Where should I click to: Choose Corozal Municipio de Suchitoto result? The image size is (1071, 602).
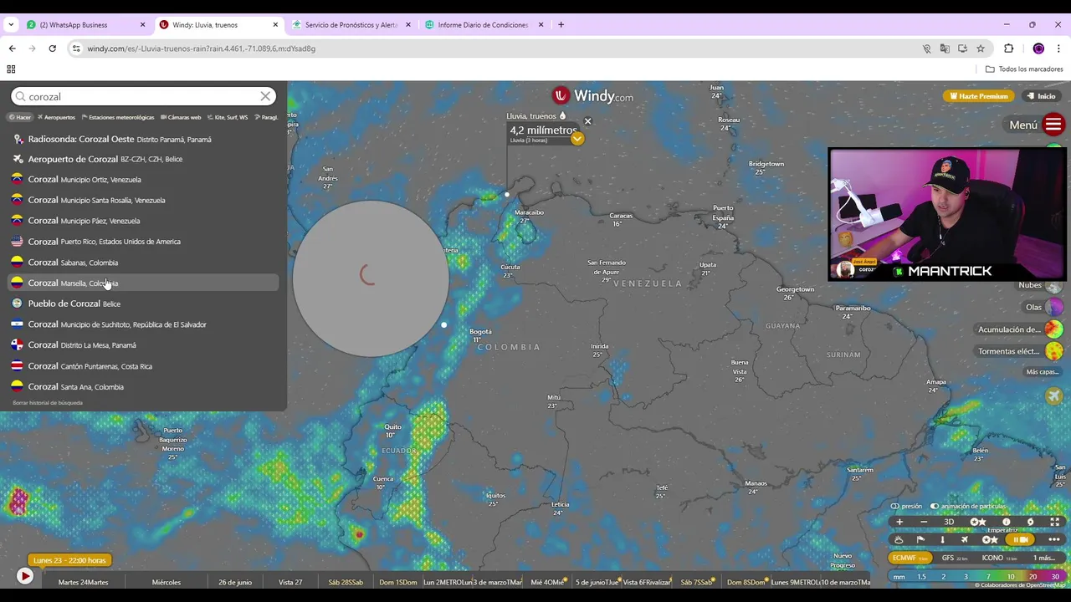(x=143, y=324)
